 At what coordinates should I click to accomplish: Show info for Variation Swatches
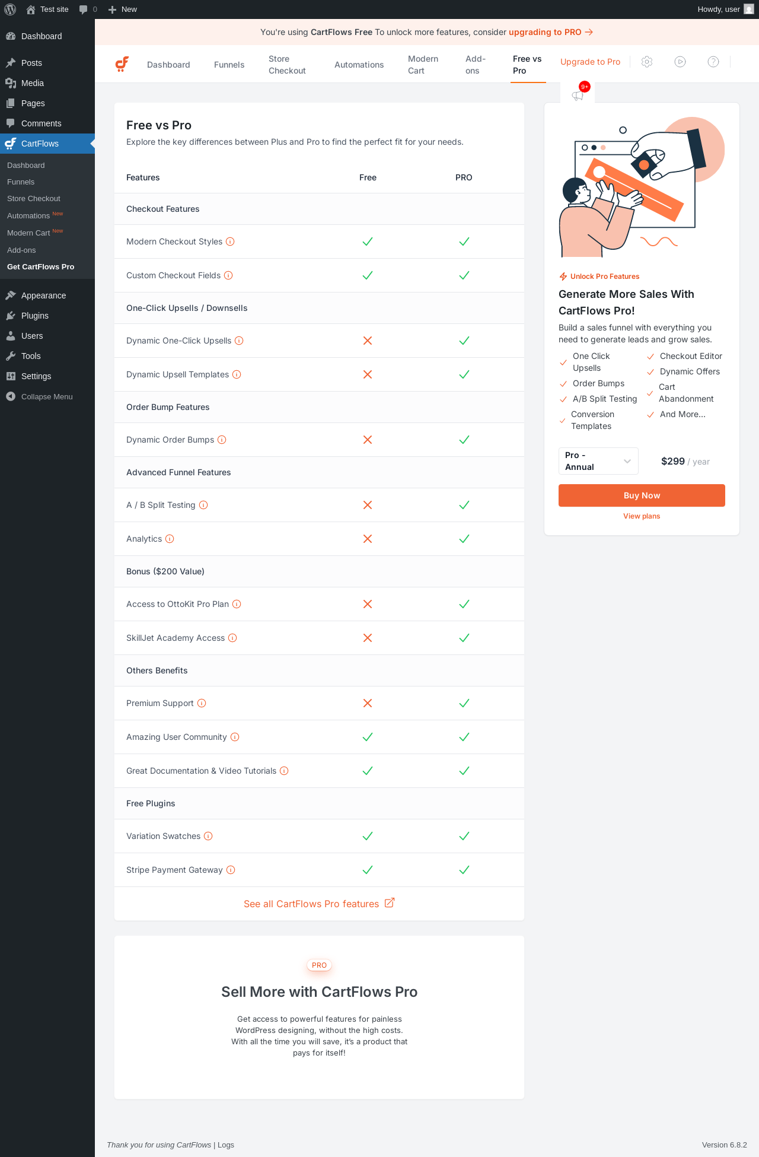208,836
